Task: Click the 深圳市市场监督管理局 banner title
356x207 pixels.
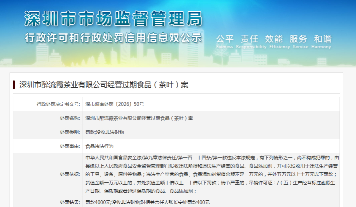Action: click(113, 19)
